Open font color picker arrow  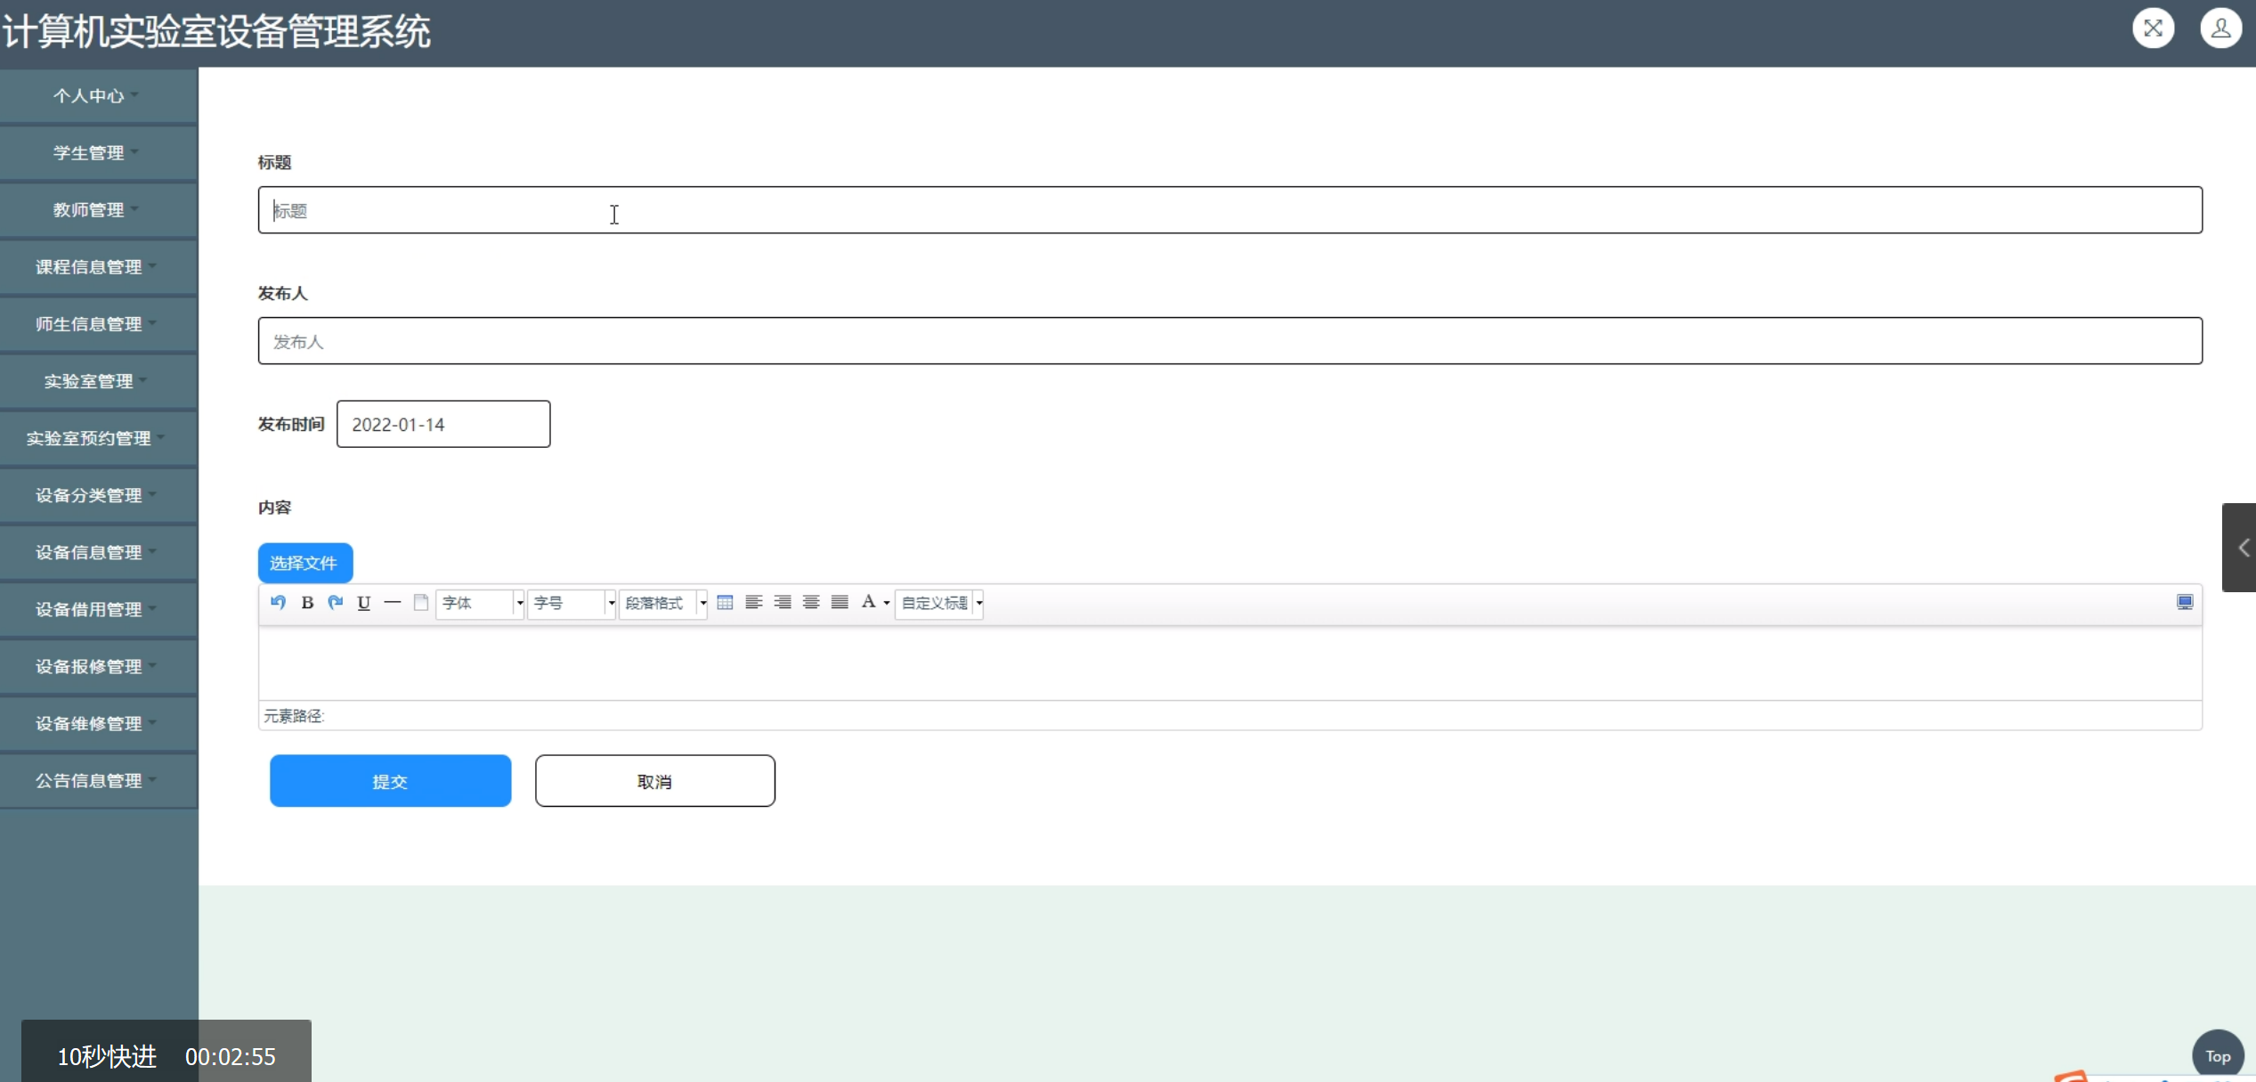[887, 603]
